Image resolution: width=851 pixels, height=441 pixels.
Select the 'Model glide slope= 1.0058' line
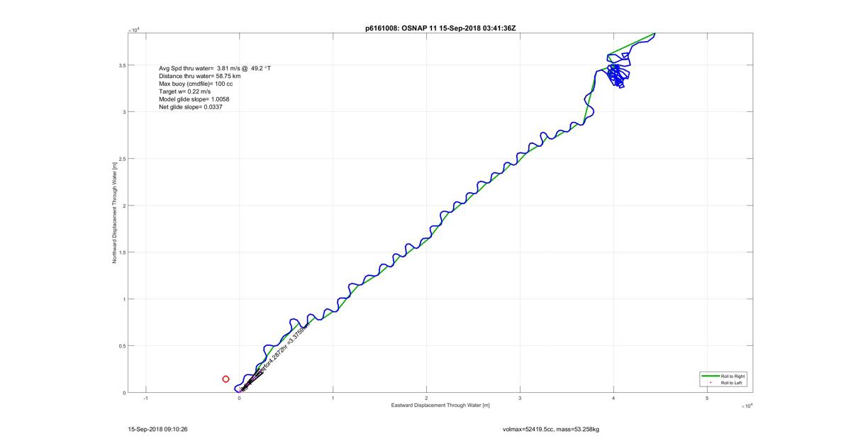pyautogui.click(x=194, y=99)
